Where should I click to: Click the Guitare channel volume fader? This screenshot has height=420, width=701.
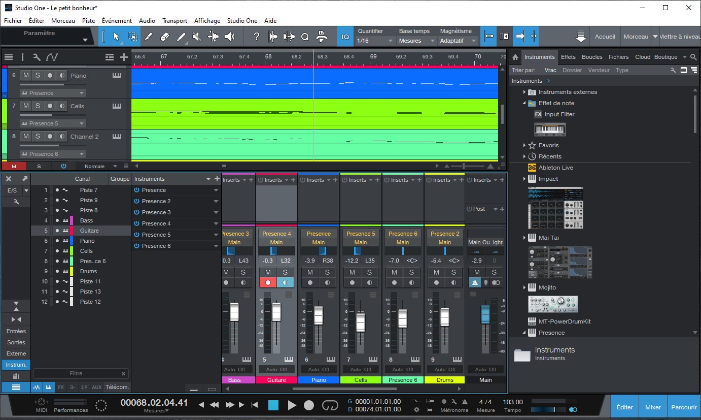pyautogui.click(x=276, y=312)
